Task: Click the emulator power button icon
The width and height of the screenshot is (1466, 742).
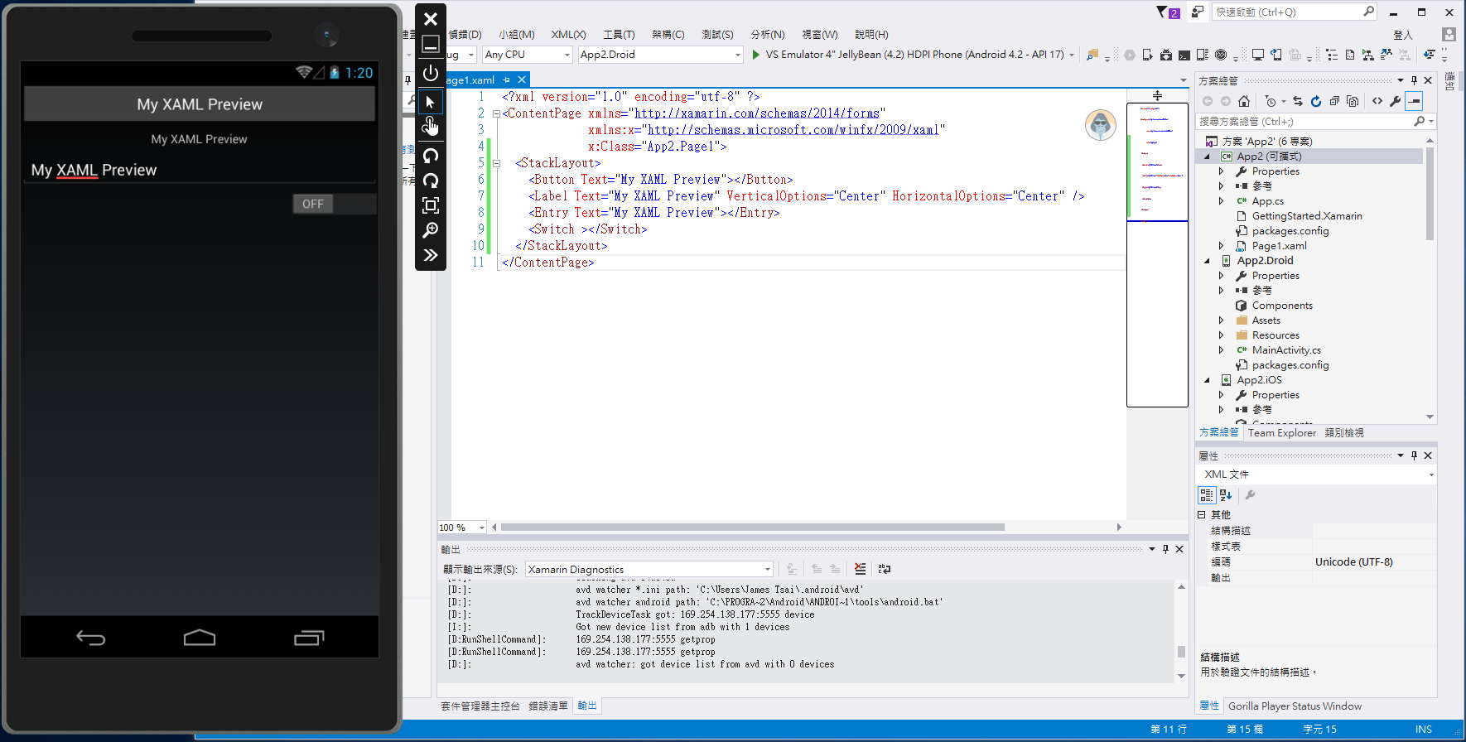Action: pos(430,73)
